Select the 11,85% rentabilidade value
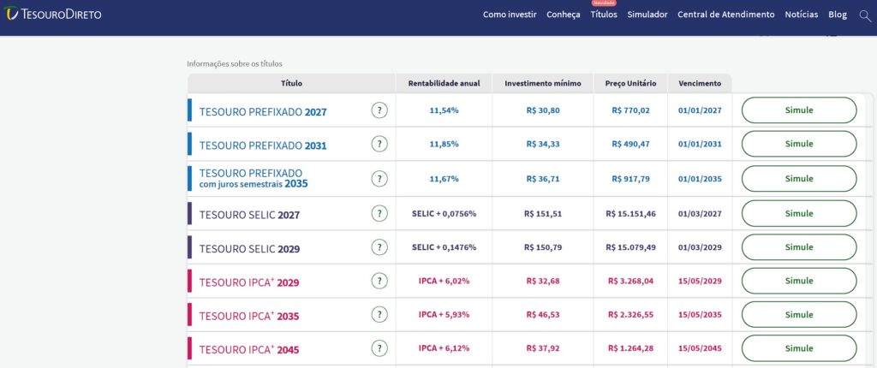 [x=444, y=144]
